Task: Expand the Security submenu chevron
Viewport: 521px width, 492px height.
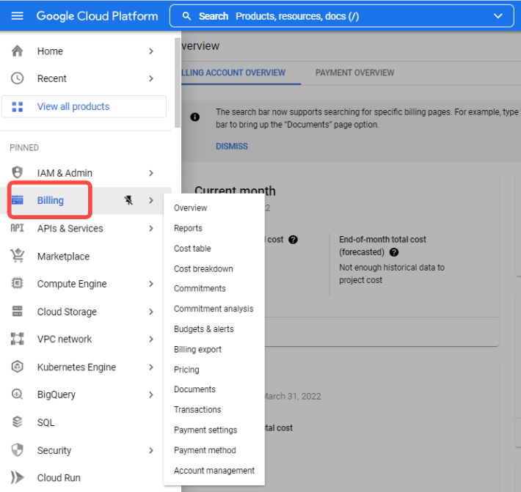Action: pos(151,450)
